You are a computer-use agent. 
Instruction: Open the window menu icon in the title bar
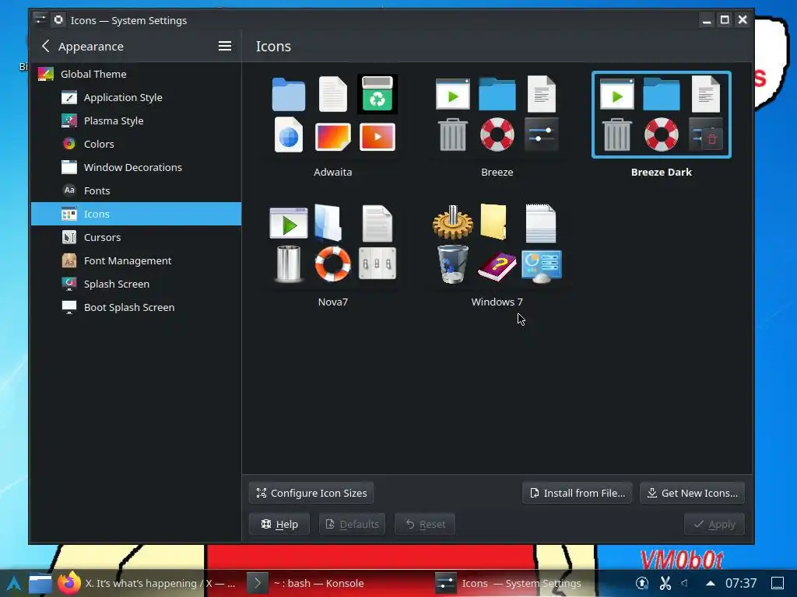point(40,19)
